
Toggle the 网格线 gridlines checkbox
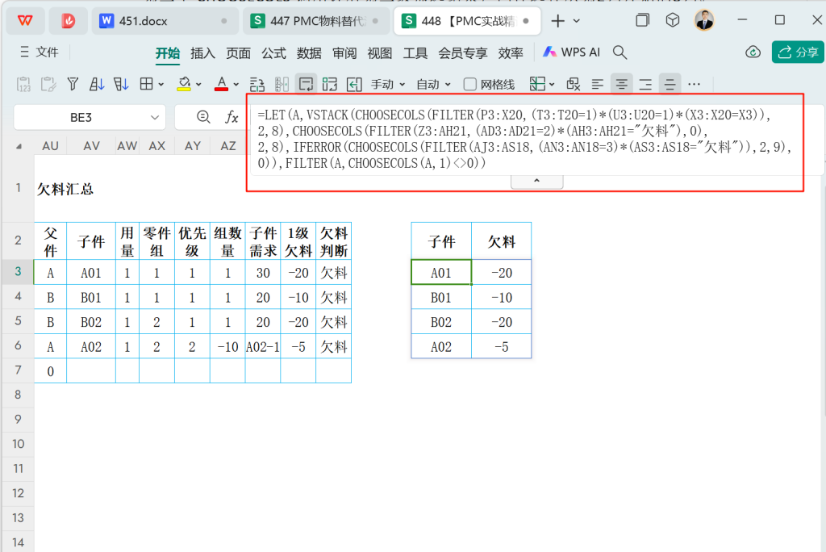(470, 85)
